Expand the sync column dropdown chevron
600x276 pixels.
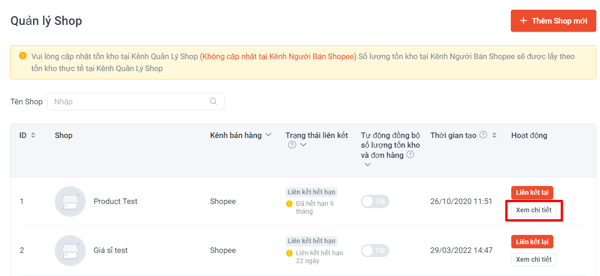point(367,164)
